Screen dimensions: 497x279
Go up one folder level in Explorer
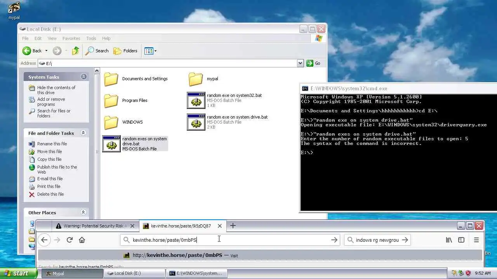point(76,51)
